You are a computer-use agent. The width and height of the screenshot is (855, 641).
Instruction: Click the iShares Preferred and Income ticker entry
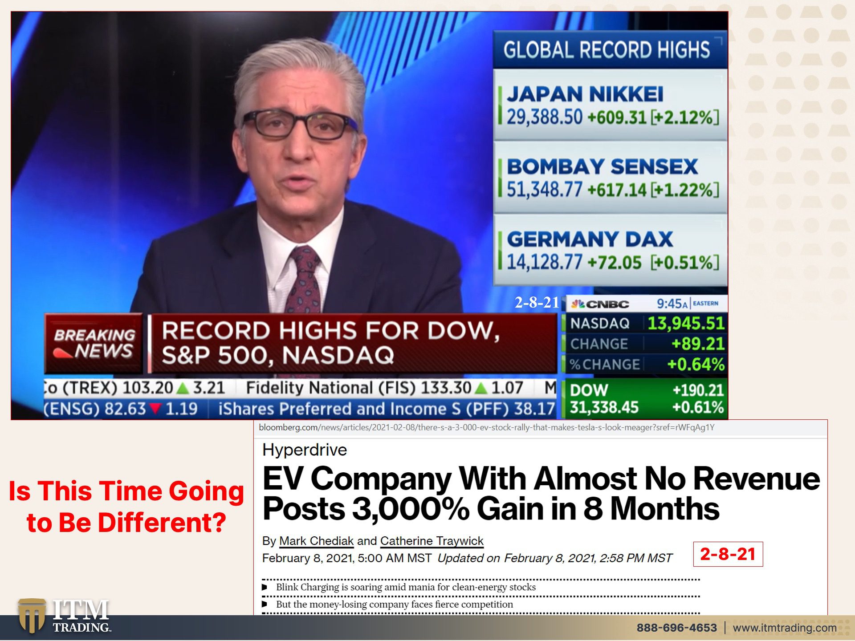[x=387, y=409]
